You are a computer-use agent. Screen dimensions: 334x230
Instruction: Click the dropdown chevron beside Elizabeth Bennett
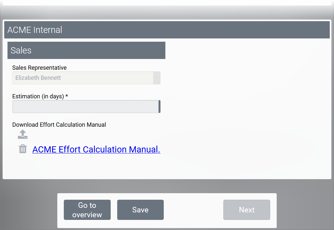[x=157, y=78]
